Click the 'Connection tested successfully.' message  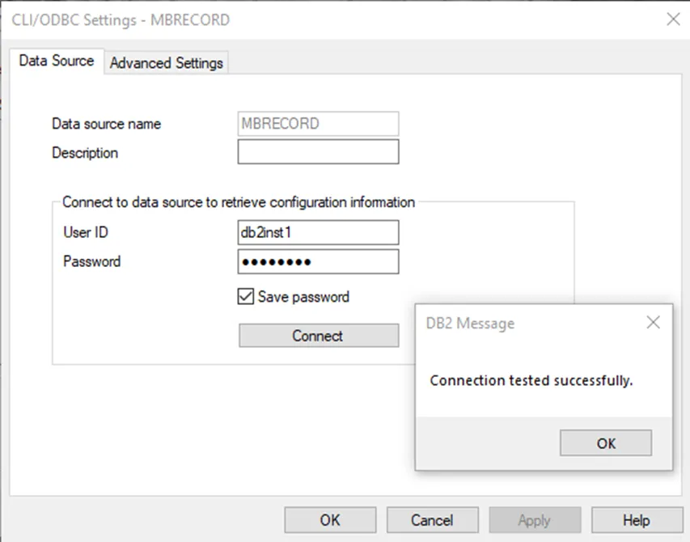tap(531, 380)
